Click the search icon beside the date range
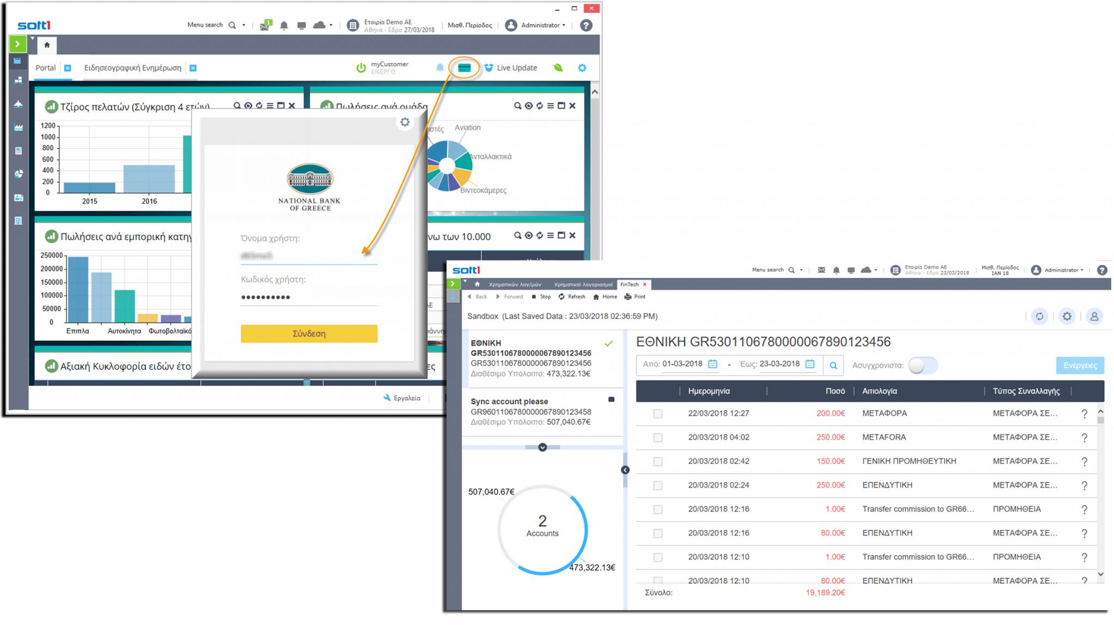The width and height of the screenshot is (1114, 625). 833,366
